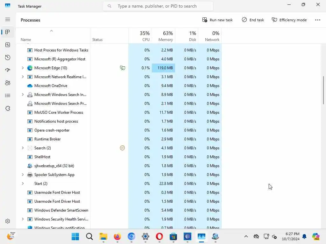
Task: Collapse the sort chevron above the Name column
Action: click(x=51, y=31)
